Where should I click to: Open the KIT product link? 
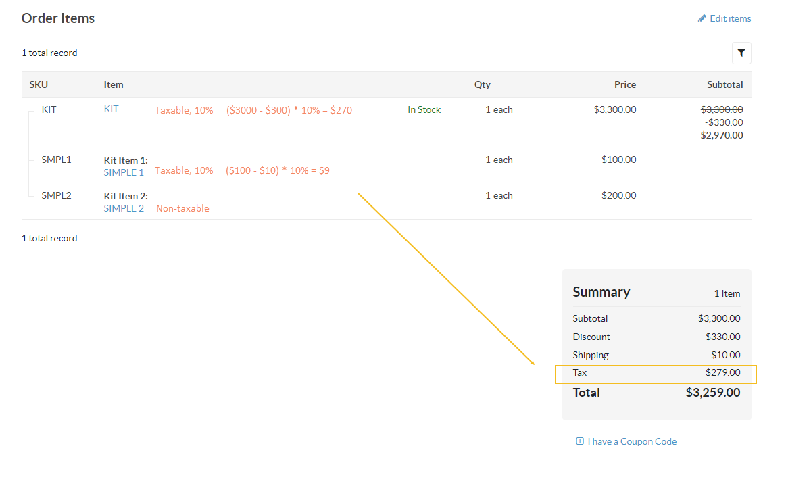pyautogui.click(x=111, y=109)
